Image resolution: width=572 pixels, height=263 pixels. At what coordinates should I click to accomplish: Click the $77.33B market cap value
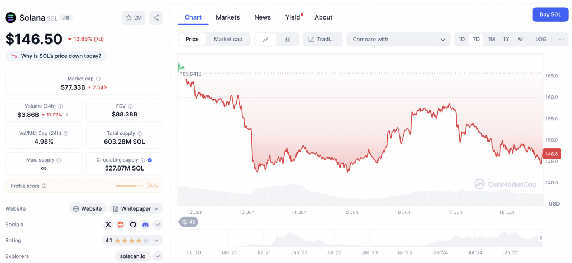(73, 87)
